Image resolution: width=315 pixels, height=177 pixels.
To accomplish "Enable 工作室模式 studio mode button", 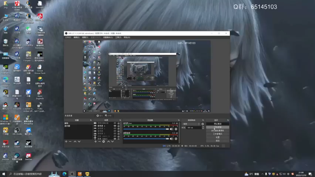I will point(218,134).
